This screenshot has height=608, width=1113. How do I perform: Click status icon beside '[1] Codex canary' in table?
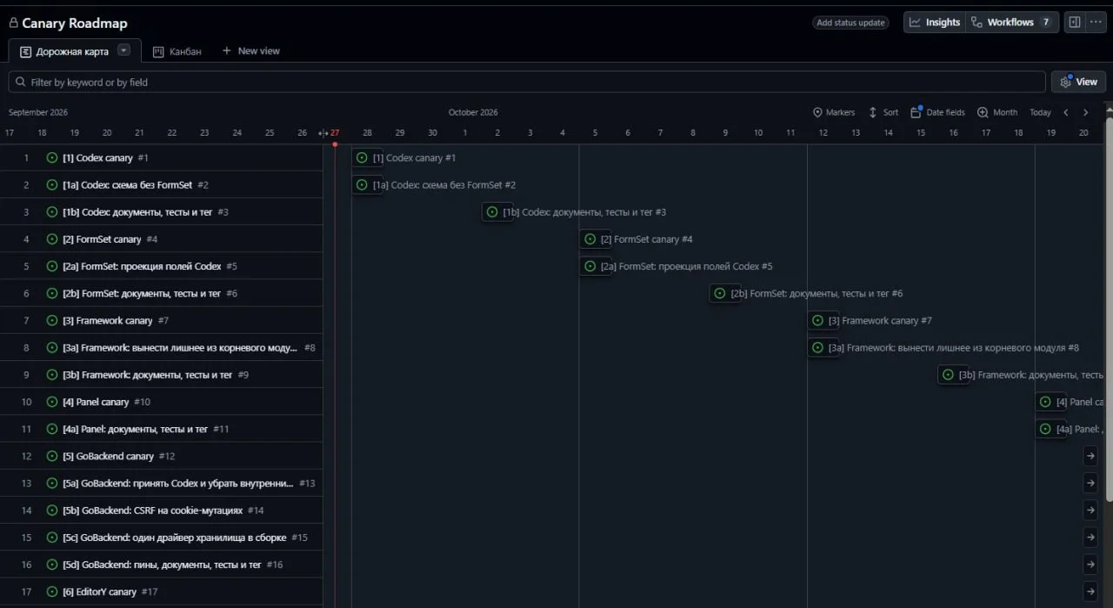pos(52,158)
